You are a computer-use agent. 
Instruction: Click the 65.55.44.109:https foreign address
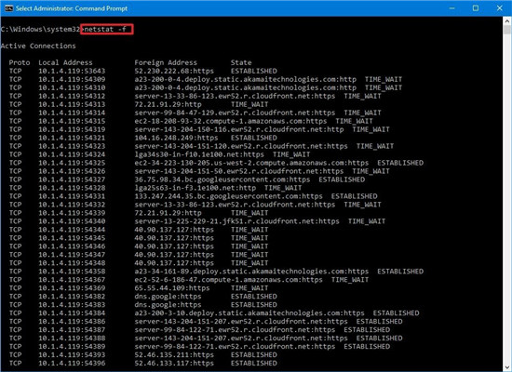[x=172, y=288]
